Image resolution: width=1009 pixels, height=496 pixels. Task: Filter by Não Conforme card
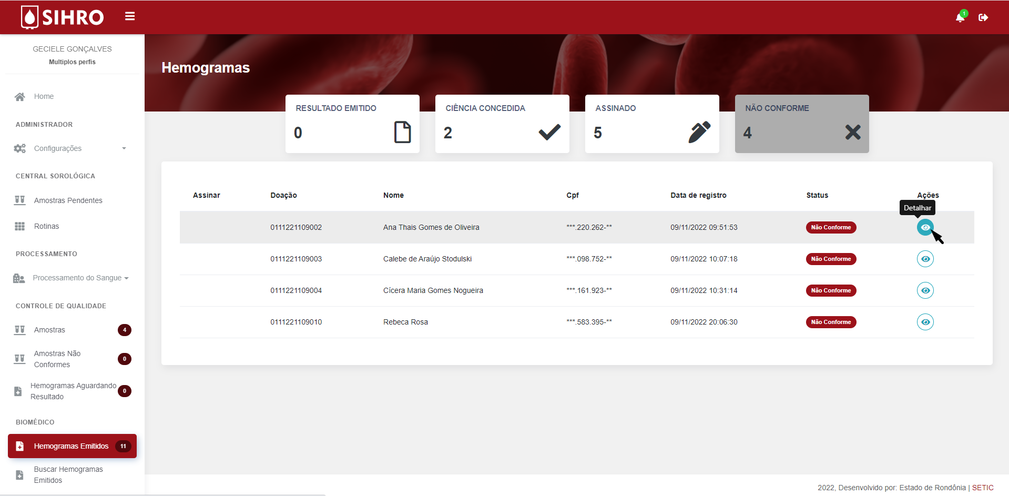click(x=802, y=124)
